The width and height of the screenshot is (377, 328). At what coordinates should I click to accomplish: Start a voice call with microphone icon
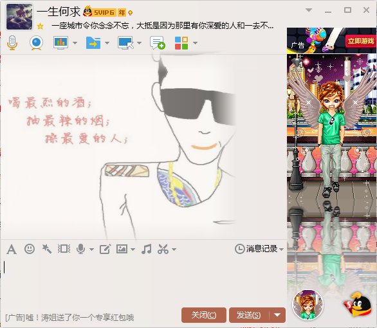point(12,43)
